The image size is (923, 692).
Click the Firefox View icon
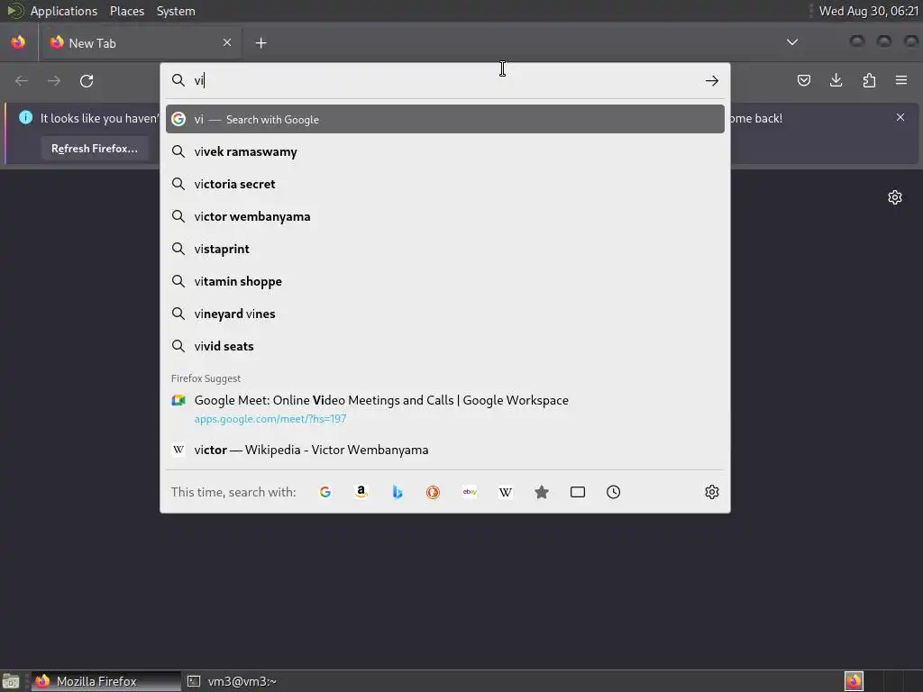(x=18, y=42)
